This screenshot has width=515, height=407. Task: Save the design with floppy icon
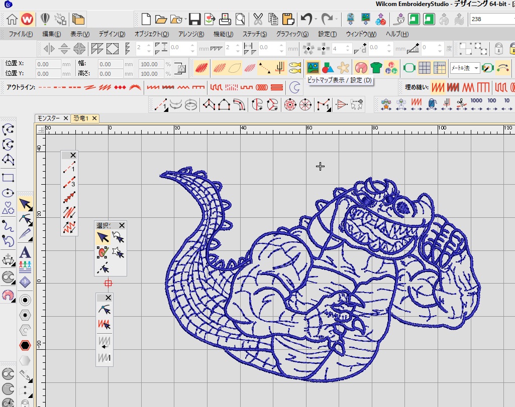click(194, 20)
